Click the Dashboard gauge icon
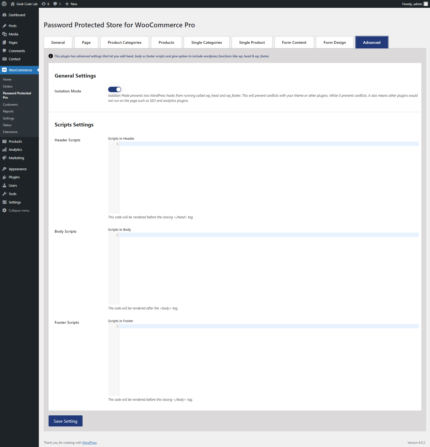 (x=4, y=15)
